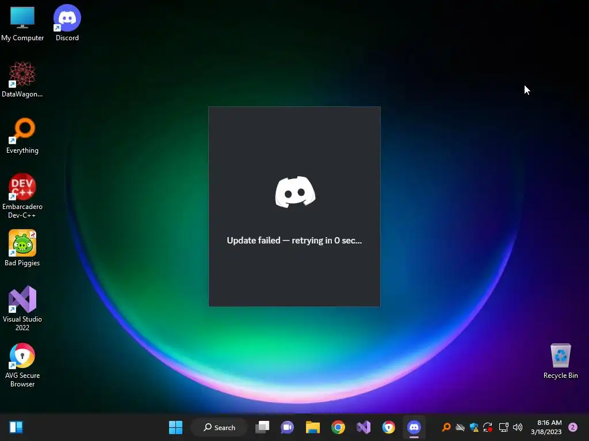Image resolution: width=589 pixels, height=441 pixels.
Task: Select the Visual Studio 2022 desktop shortcut
Action: click(x=22, y=308)
